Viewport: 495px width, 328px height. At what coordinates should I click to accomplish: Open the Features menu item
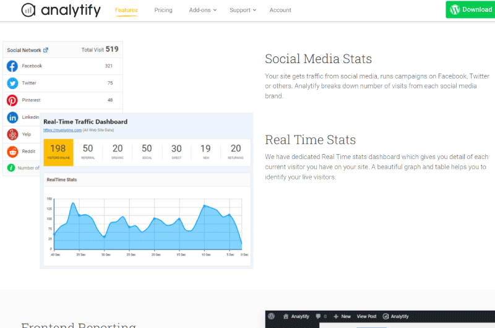pos(126,10)
